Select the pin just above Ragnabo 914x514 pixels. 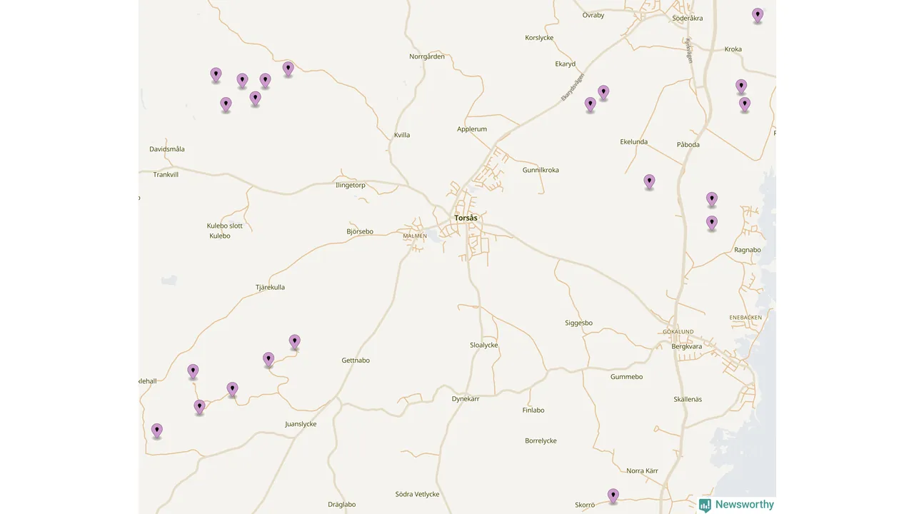[712, 223]
